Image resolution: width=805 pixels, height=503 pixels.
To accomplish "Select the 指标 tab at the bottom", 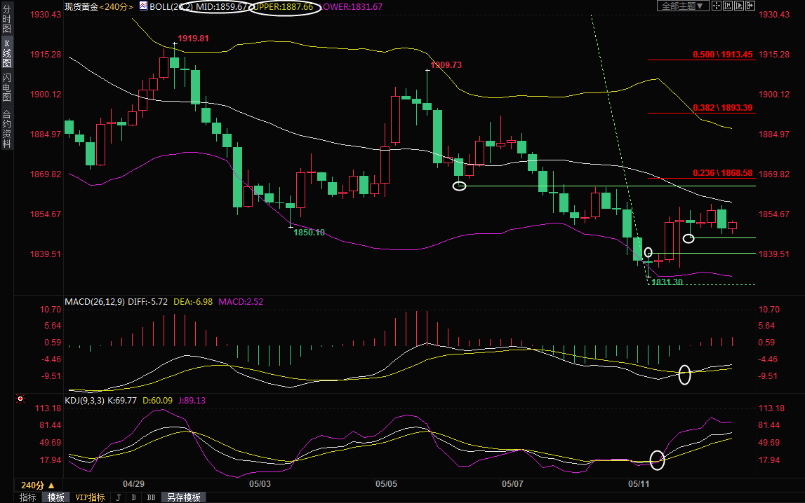I will [28, 497].
